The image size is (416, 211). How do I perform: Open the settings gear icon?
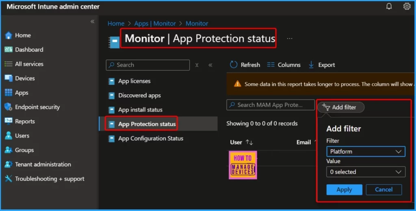407,6
